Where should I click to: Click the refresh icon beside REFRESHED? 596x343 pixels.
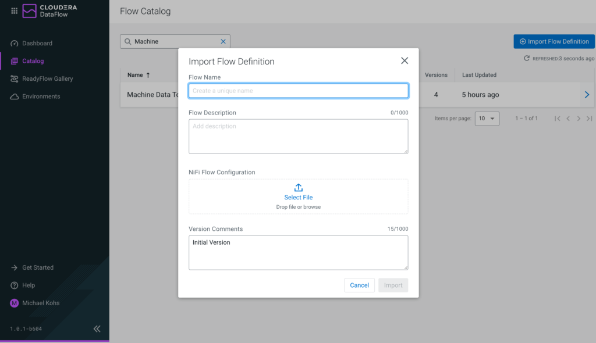(x=527, y=58)
